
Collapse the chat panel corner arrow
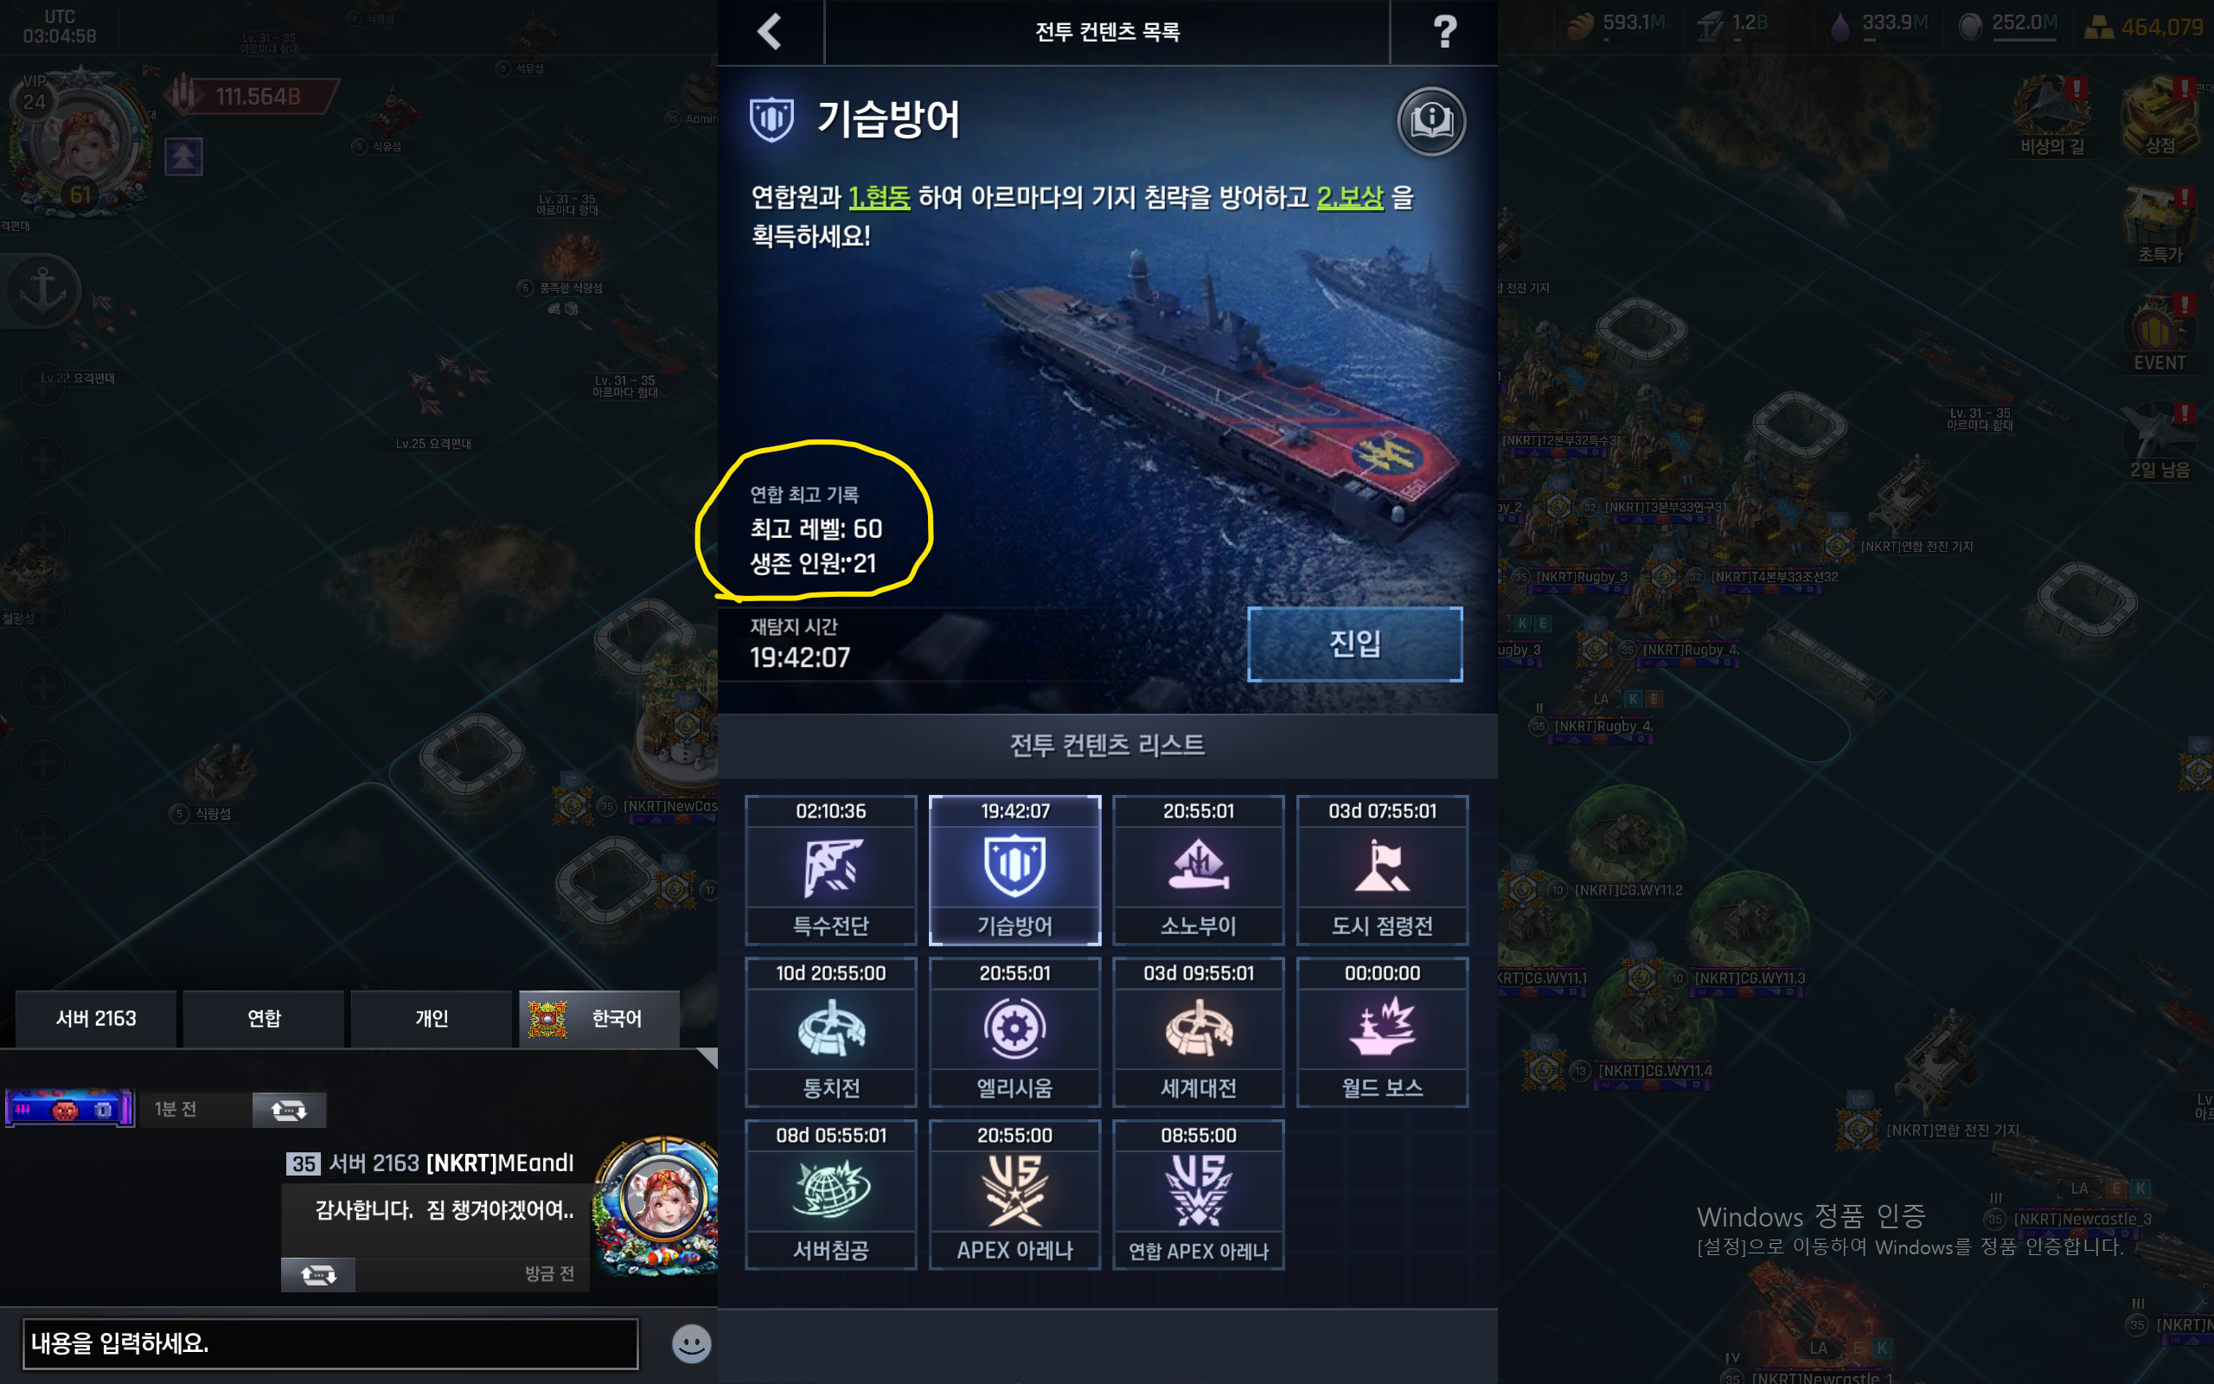707,1058
